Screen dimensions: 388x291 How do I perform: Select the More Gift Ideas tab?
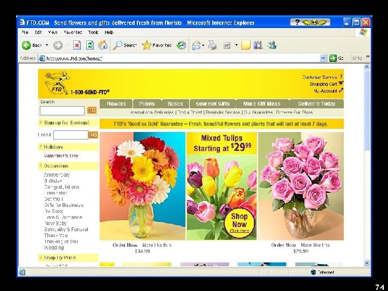pos(262,103)
